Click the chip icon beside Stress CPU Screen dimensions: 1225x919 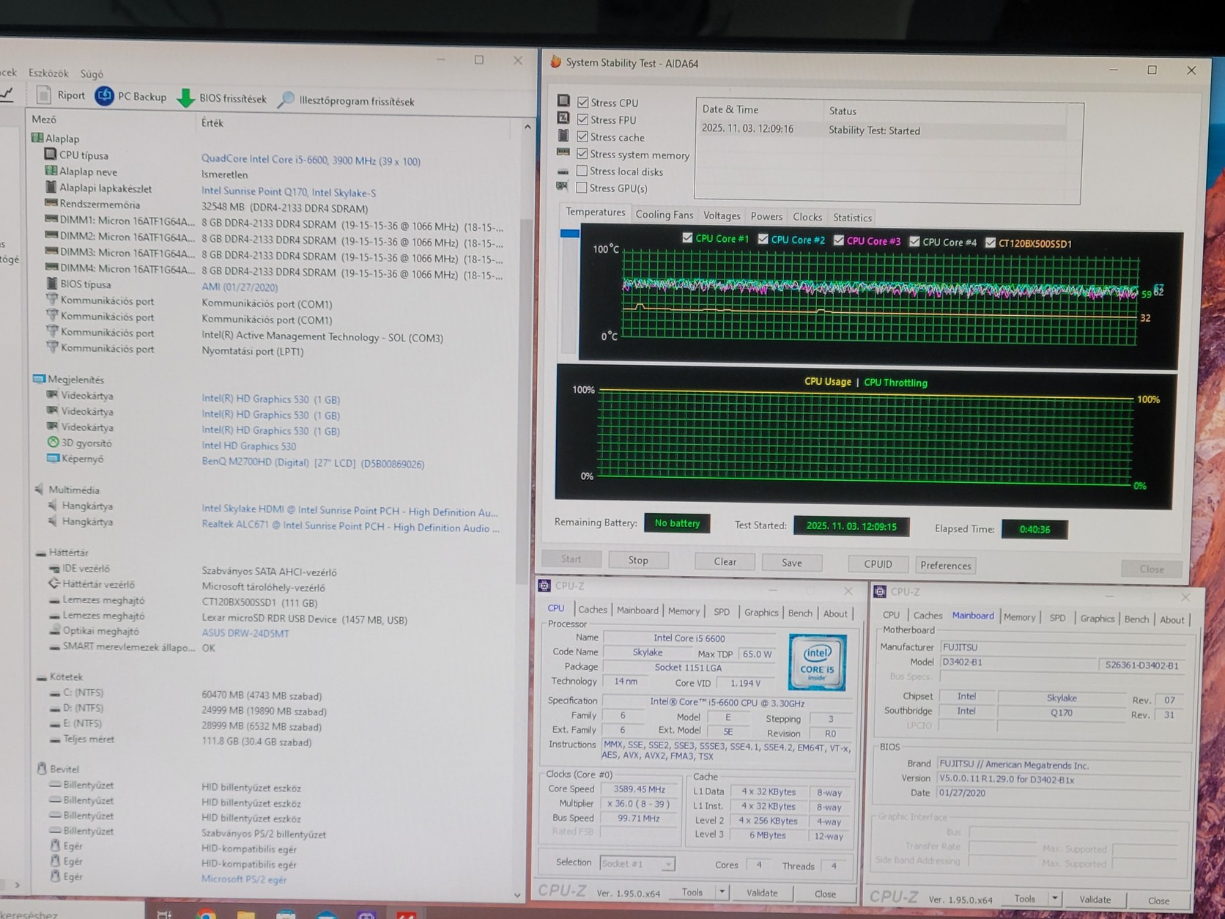coord(563,100)
